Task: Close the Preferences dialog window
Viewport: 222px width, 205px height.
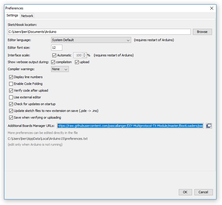Action: pos(212,8)
